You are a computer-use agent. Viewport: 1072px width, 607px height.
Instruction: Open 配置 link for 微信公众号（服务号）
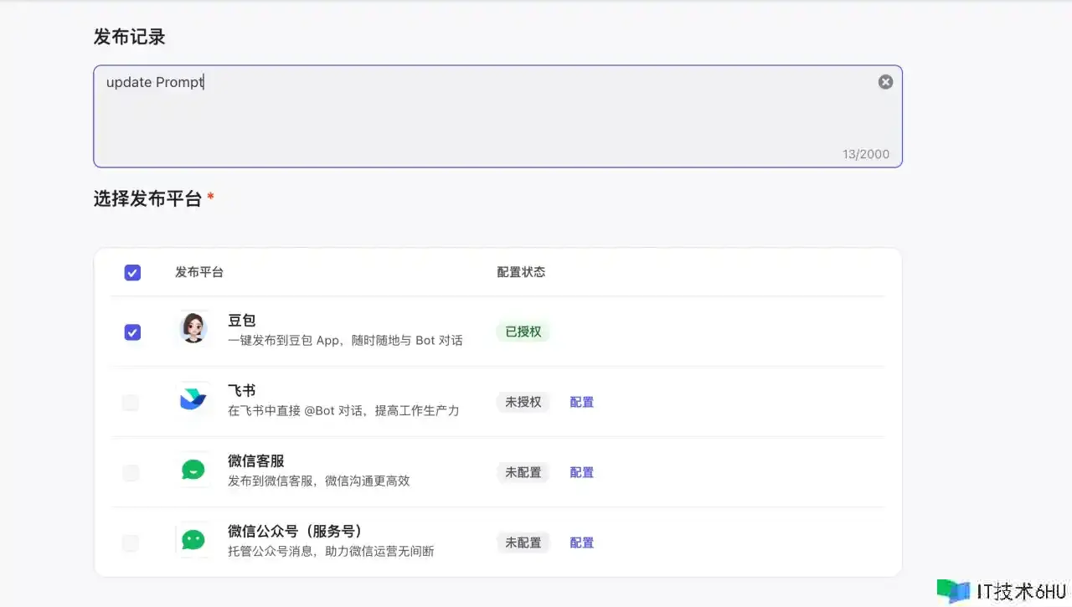(x=582, y=543)
